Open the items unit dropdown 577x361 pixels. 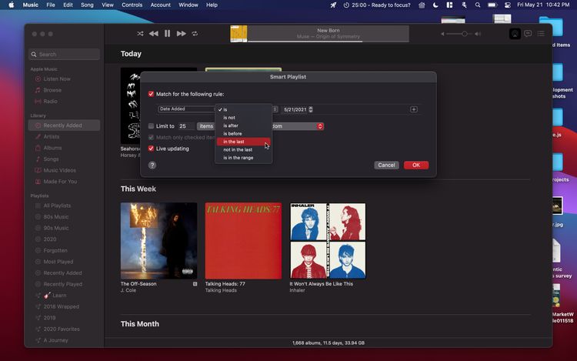[205, 126]
